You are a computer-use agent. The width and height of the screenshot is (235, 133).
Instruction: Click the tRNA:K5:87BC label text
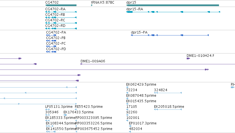(102, 2)
